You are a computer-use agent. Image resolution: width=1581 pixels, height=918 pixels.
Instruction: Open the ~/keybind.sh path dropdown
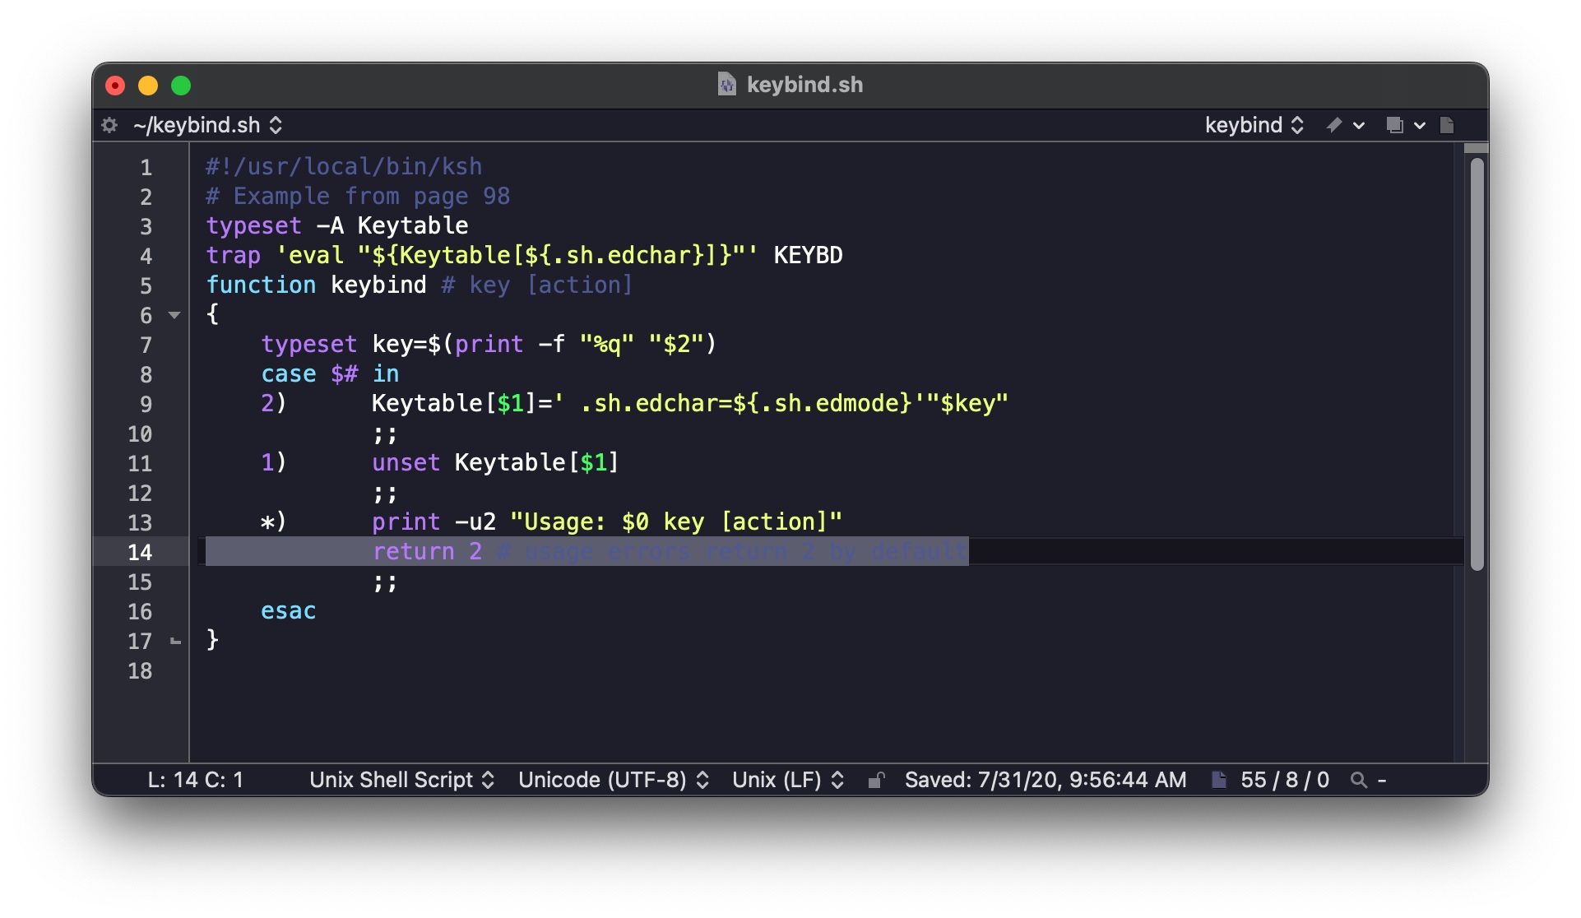point(208,125)
